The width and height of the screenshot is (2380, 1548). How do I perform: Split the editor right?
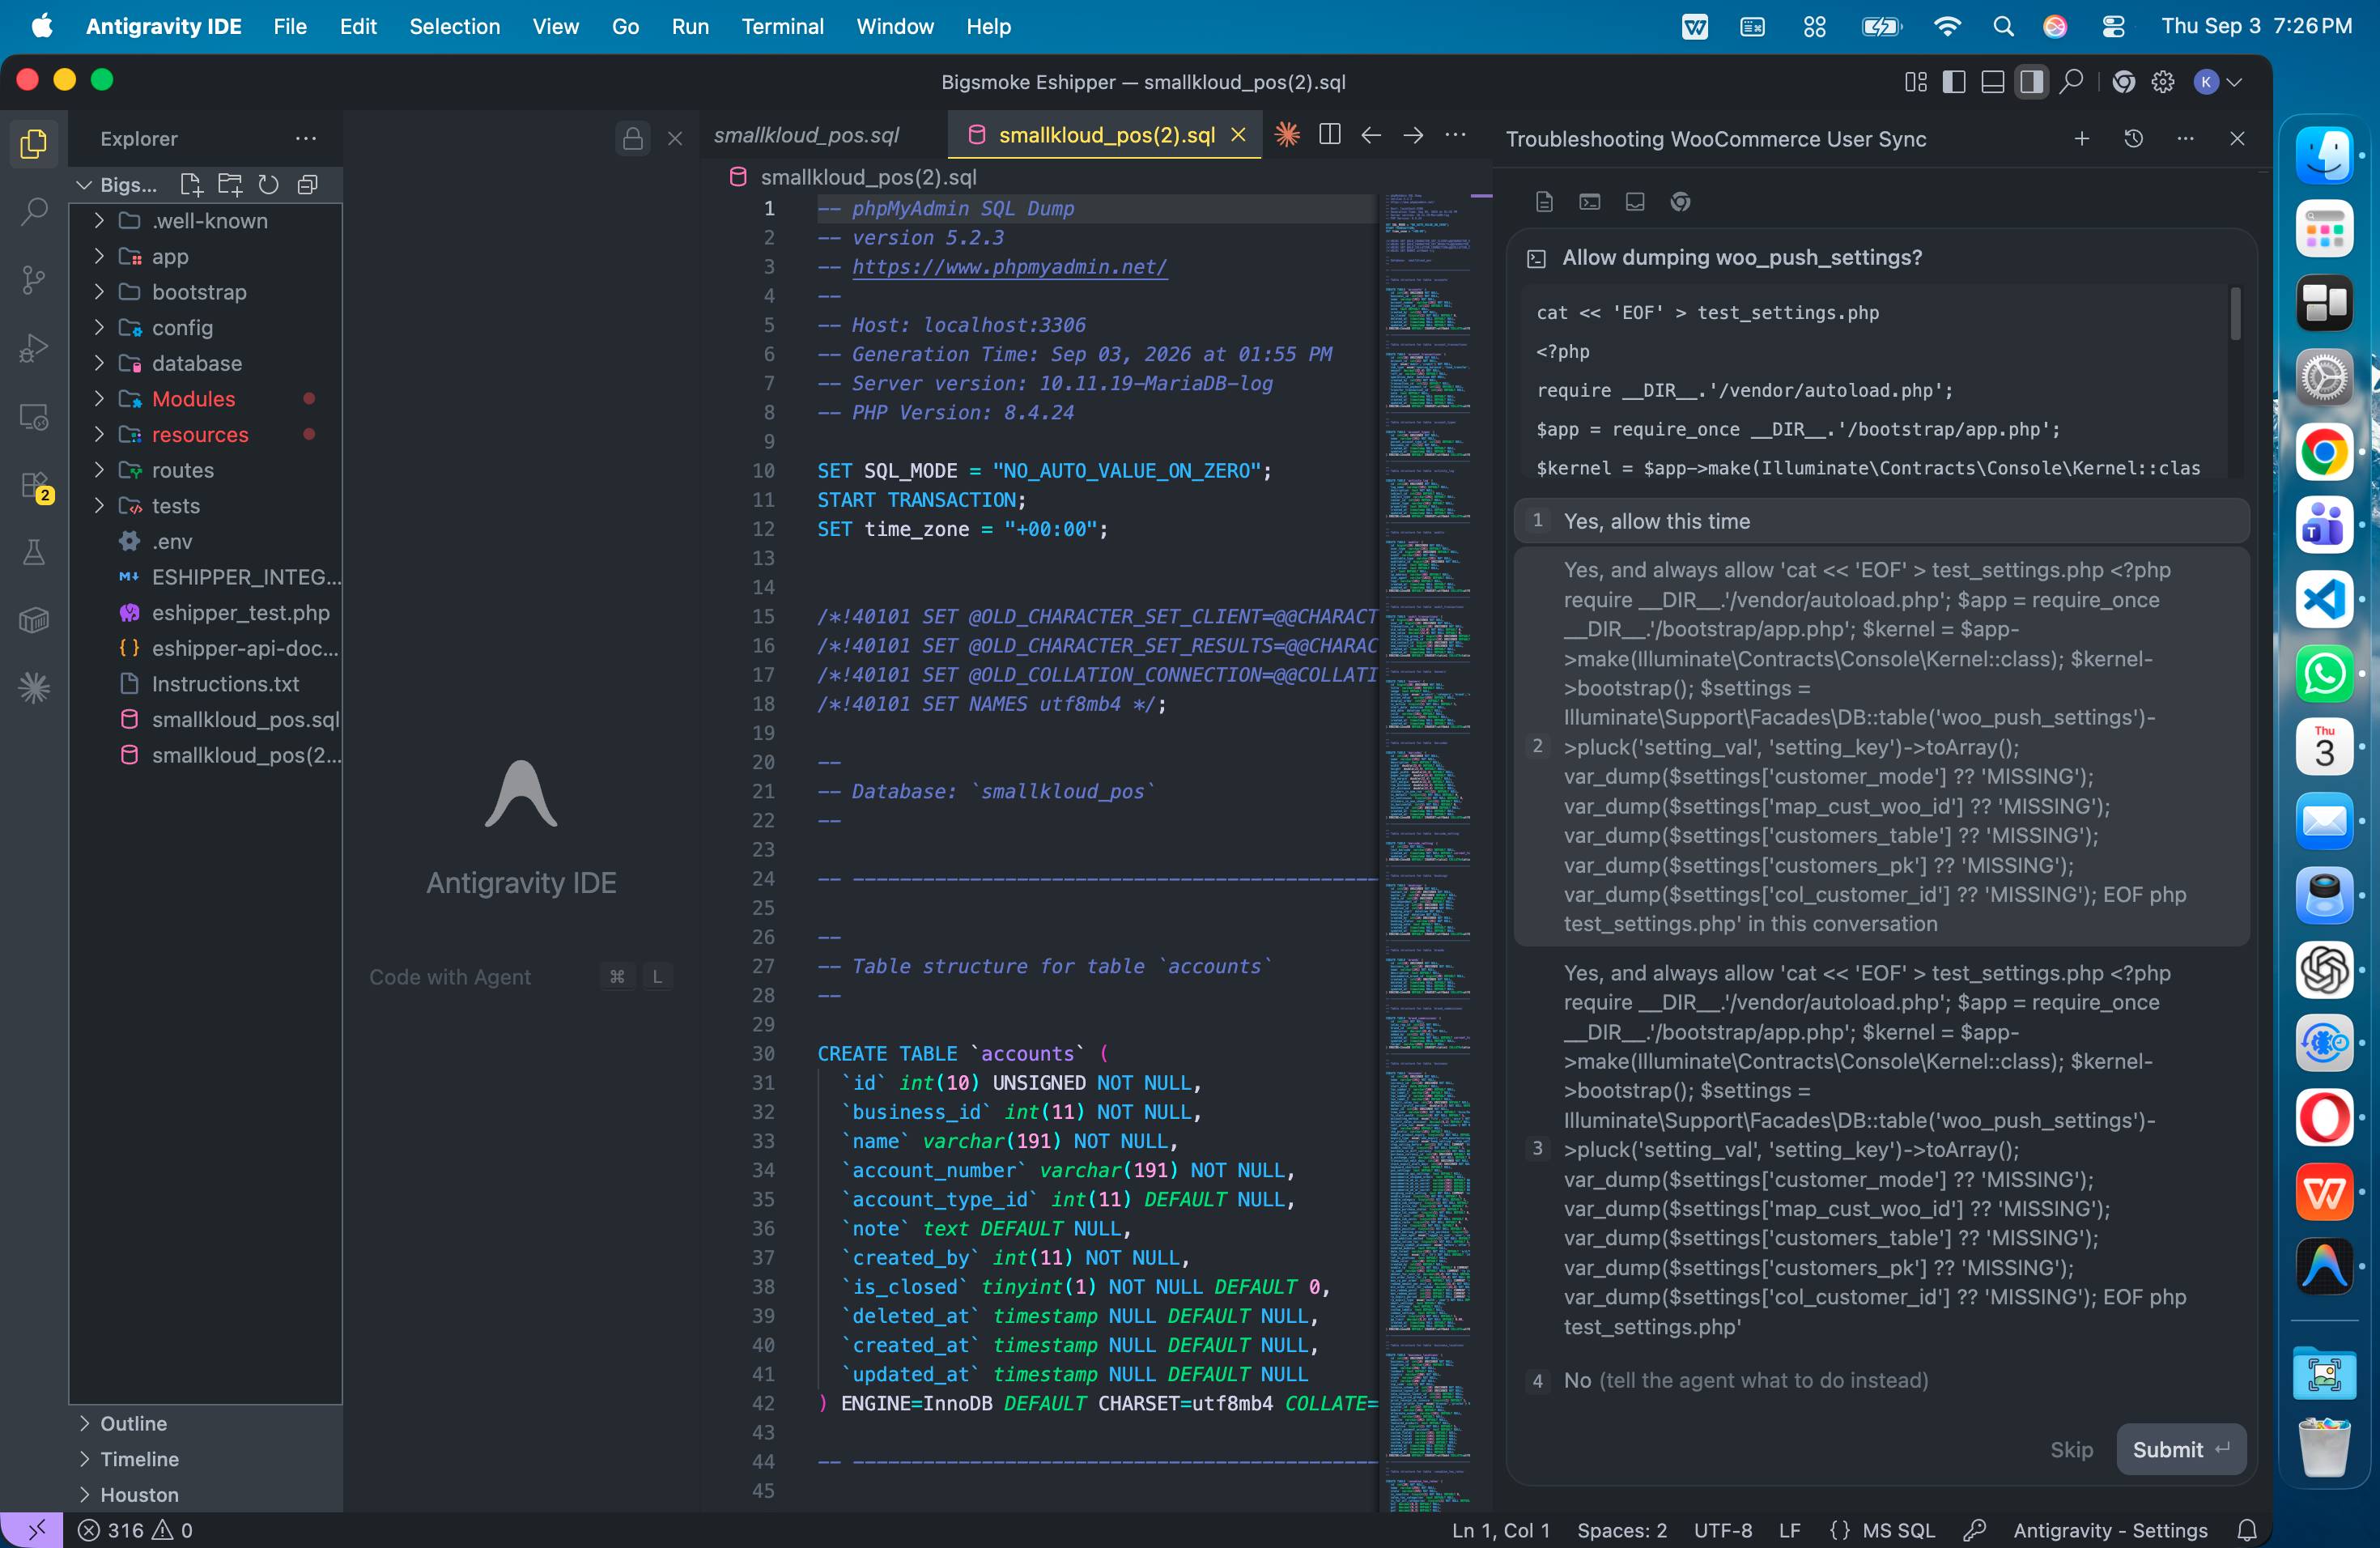pos(1329,135)
